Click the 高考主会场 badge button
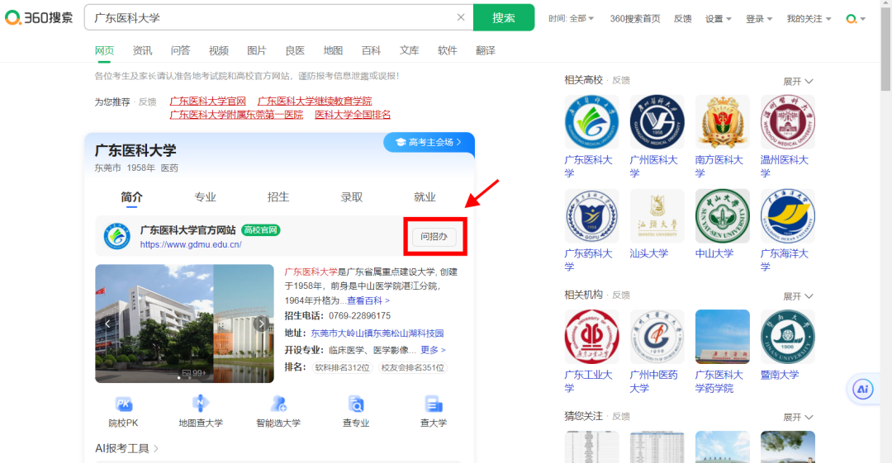The image size is (892, 463). point(429,142)
